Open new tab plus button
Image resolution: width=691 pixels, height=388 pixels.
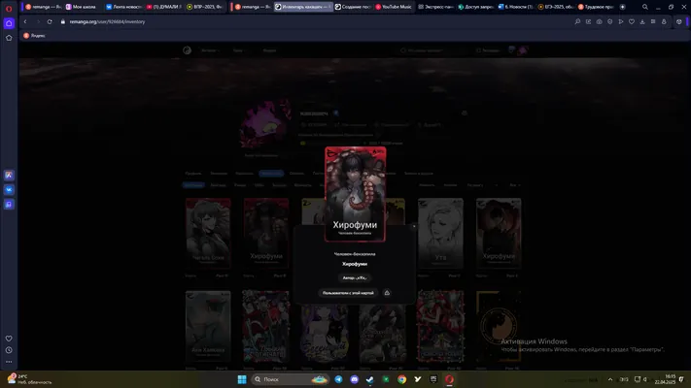point(622,7)
